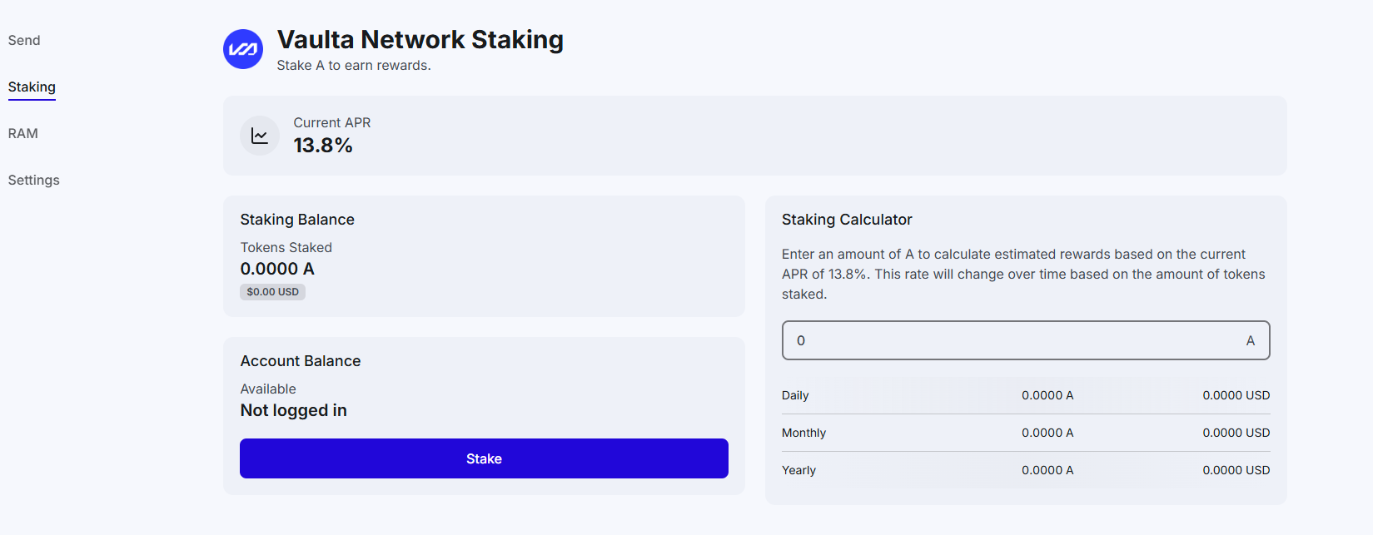Click the APR chart icon

click(x=260, y=136)
